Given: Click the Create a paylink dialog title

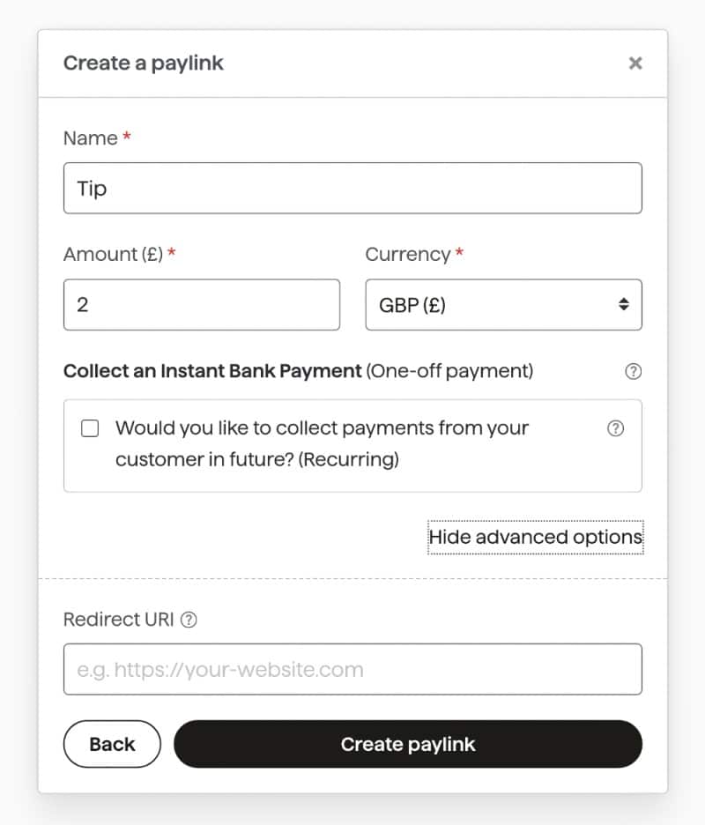Looking at the screenshot, I should 144,63.
